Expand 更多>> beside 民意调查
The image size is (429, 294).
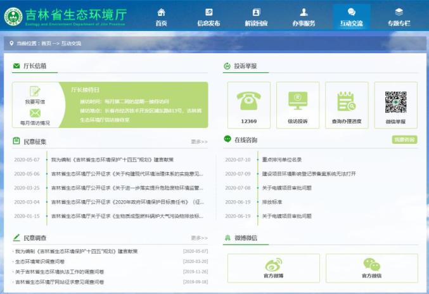(199, 238)
